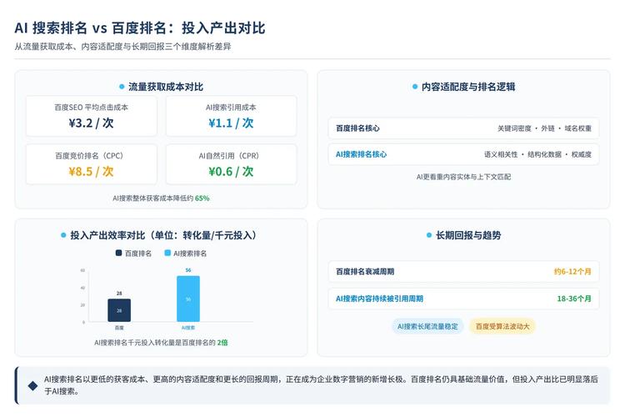Click 语义相关性 · 结构化数据 · 权威度 text

(x=537, y=154)
